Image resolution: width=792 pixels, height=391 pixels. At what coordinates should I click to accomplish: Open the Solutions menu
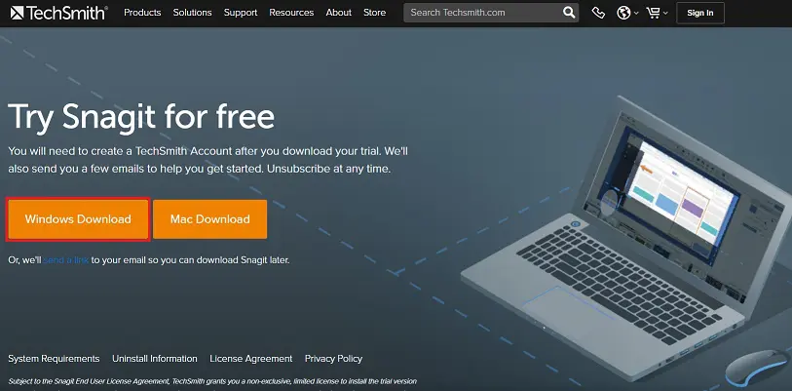coord(193,13)
